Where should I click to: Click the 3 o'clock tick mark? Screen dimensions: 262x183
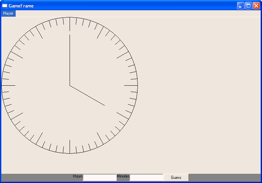[131, 85]
